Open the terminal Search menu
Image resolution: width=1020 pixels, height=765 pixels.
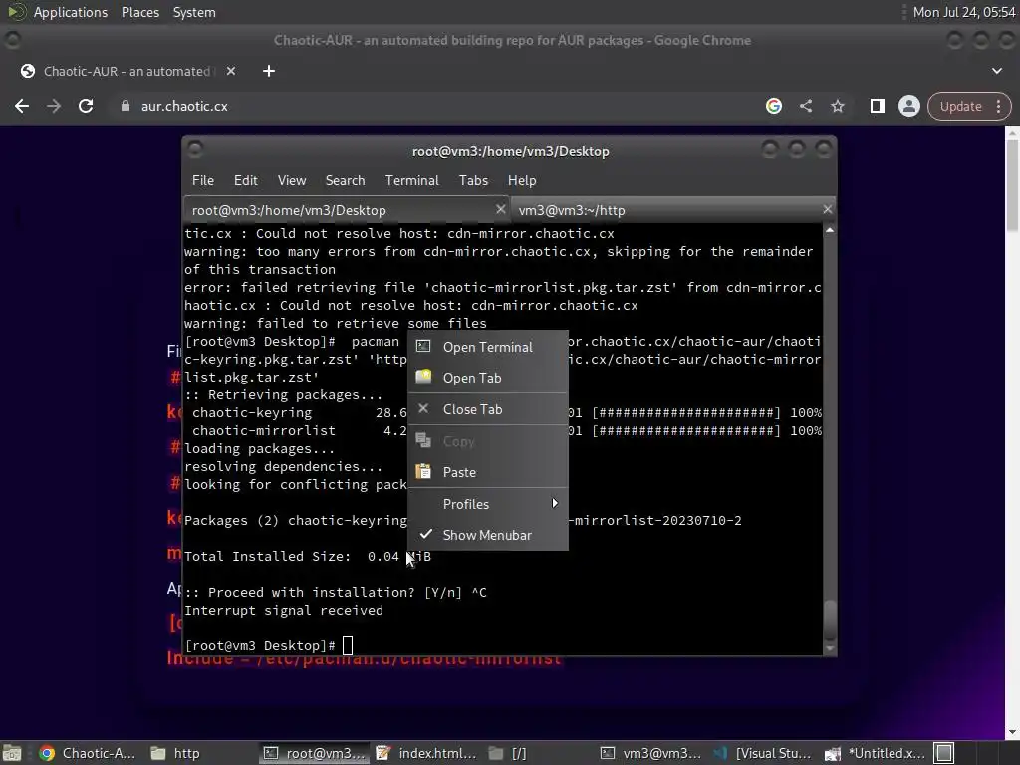click(345, 181)
